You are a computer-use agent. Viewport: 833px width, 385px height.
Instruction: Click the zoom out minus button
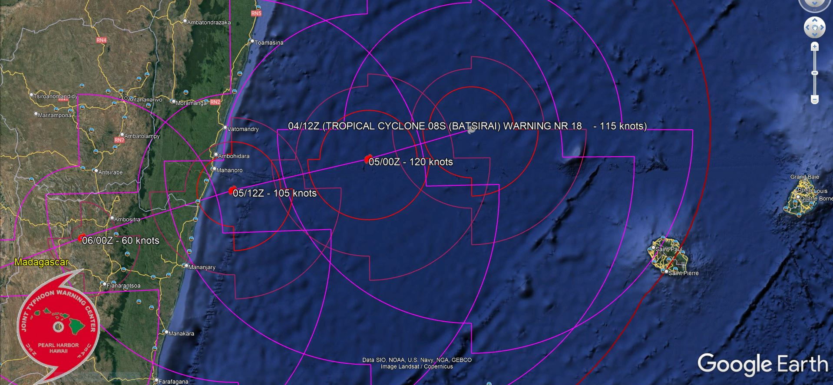(815, 99)
